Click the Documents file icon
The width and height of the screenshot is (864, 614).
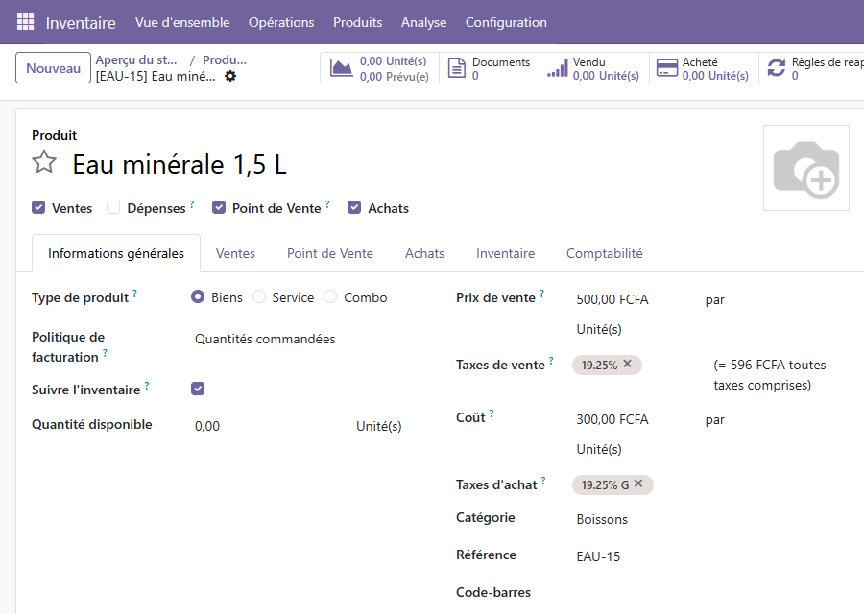coord(456,68)
